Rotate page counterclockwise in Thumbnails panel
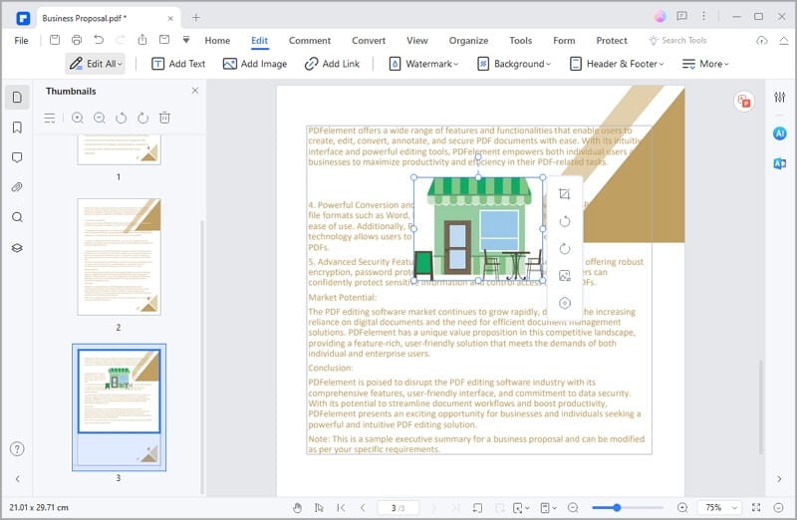This screenshot has width=797, height=520. tap(121, 118)
